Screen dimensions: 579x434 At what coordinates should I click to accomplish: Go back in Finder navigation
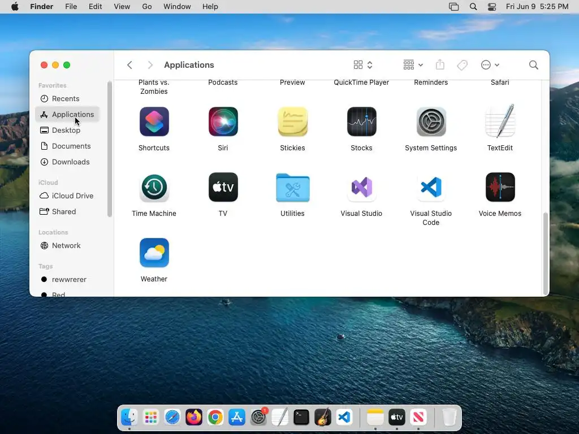tap(129, 65)
